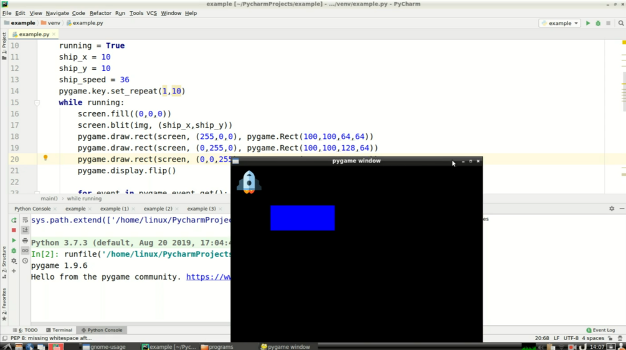Toggle show variables glasses icon

coord(25,250)
